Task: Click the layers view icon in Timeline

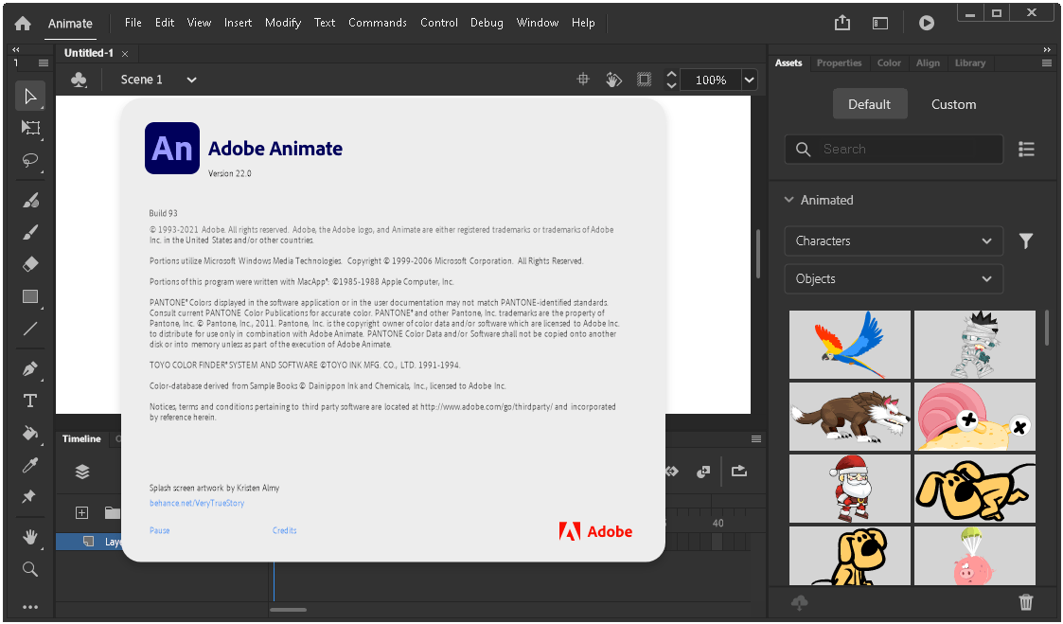Action: pos(82,472)
